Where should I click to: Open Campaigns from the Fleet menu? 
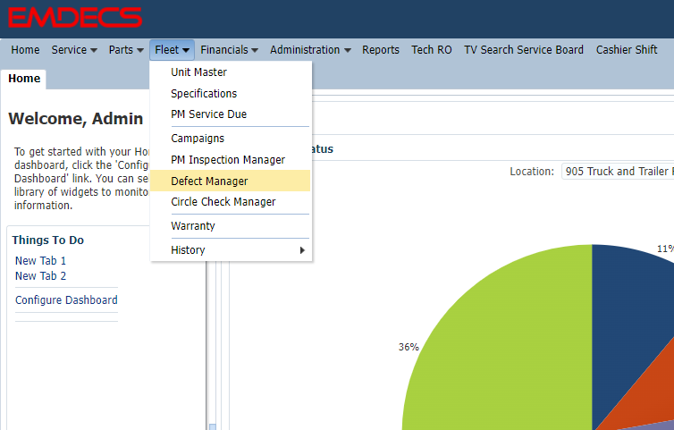pyautogui.click(x=198, y=139)
